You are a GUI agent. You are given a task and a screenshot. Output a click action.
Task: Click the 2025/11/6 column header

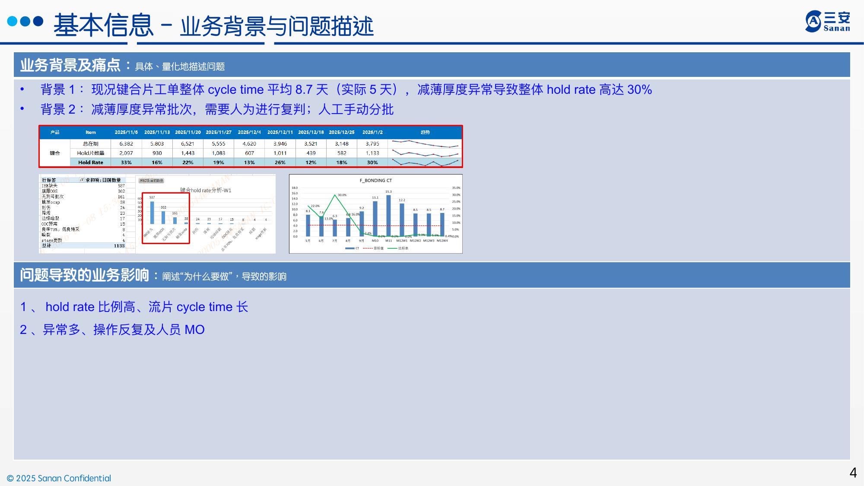pos(126,132)
